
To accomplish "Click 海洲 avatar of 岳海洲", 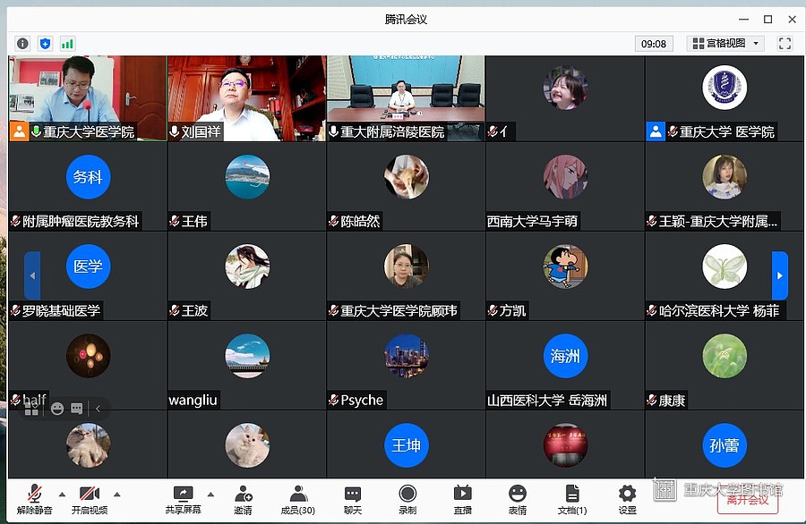I will tap(565, 356).
